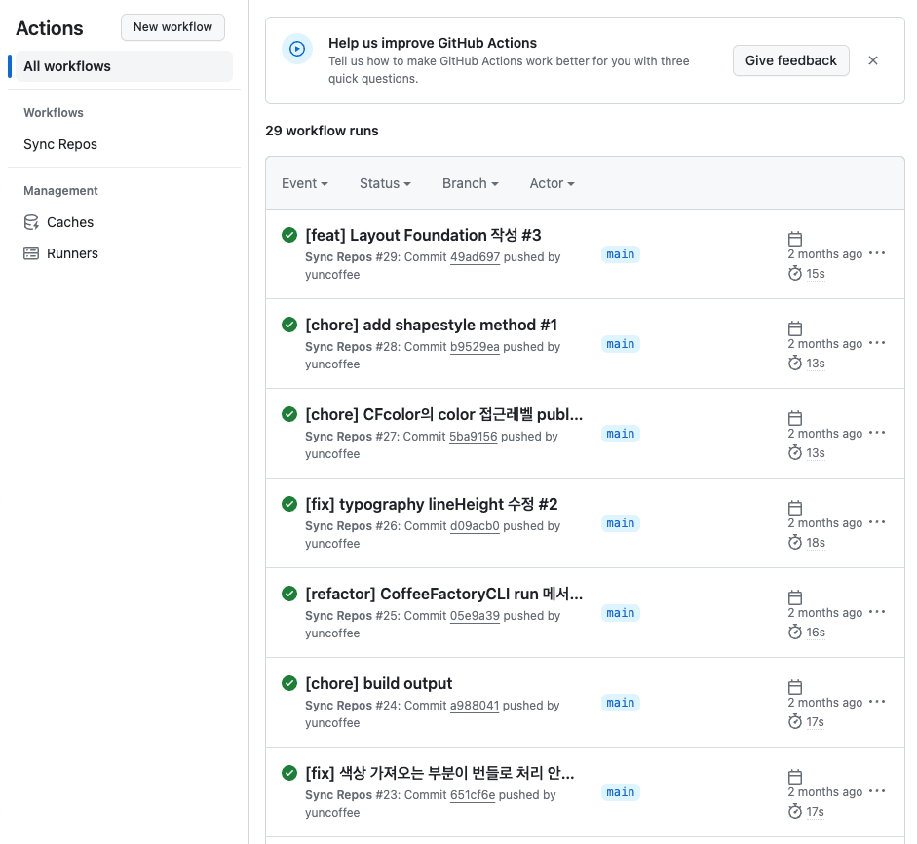Open the Status filter dropdown
Screen dimensions: 917x844
click(385, 183)
